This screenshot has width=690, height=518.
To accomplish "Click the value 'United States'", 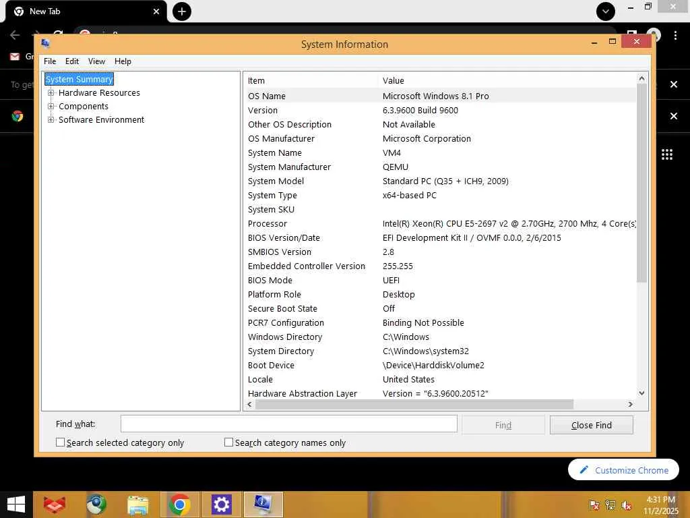I will point(408,379).
